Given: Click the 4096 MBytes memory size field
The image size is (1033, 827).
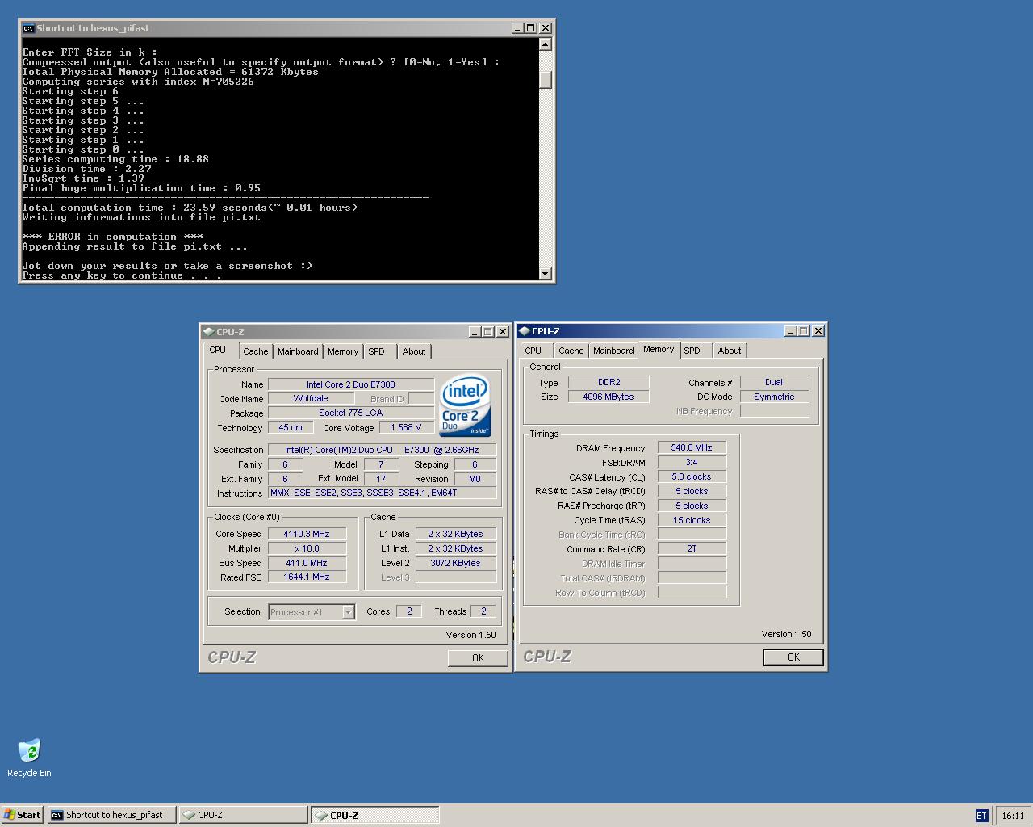Looking at the screenshot, I should 609,397.
